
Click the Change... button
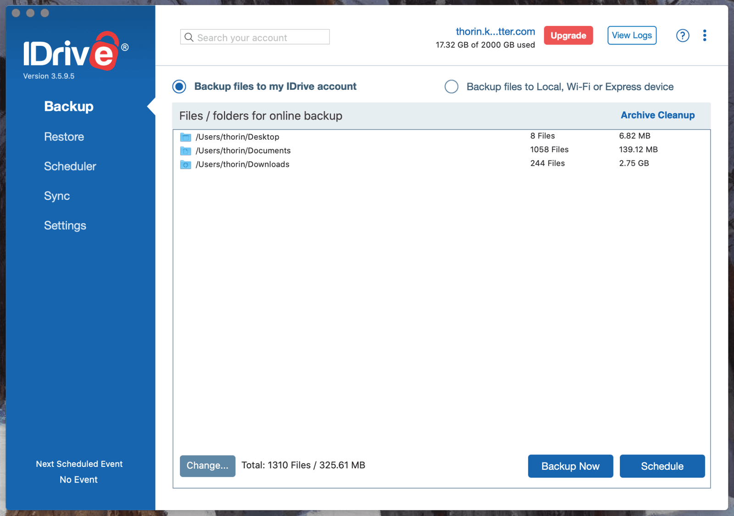pos(207,466)
